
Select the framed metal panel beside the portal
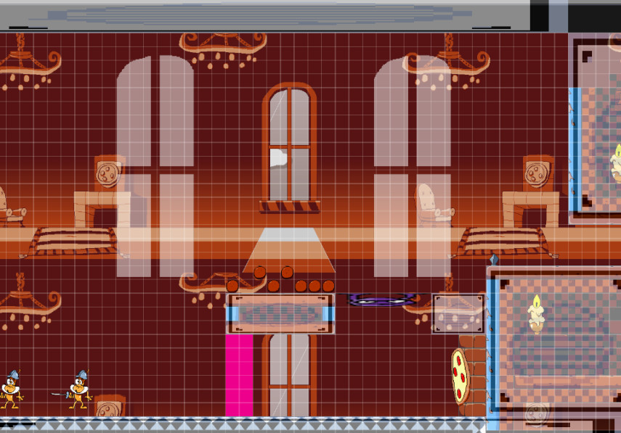(459, 312)
